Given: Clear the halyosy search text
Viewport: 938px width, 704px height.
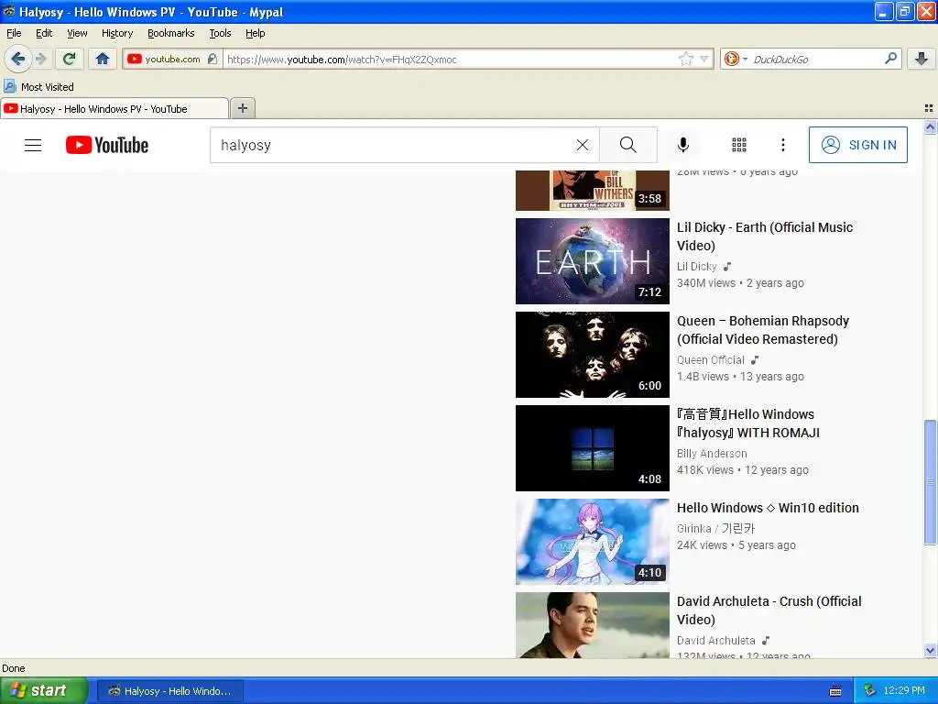Looking at the screenshot, I should [582, 145].
